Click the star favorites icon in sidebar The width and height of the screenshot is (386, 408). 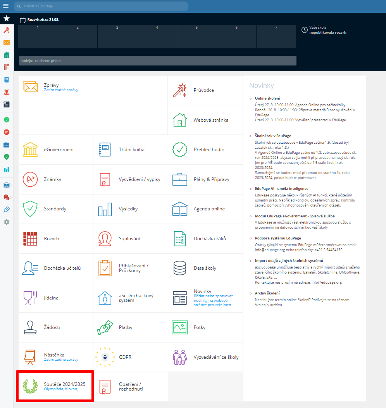click(7, 18)
